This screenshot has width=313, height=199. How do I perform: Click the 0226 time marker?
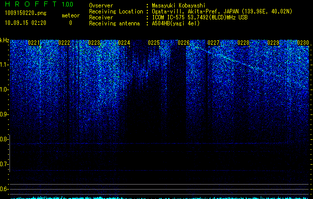(x=184, y=43)
